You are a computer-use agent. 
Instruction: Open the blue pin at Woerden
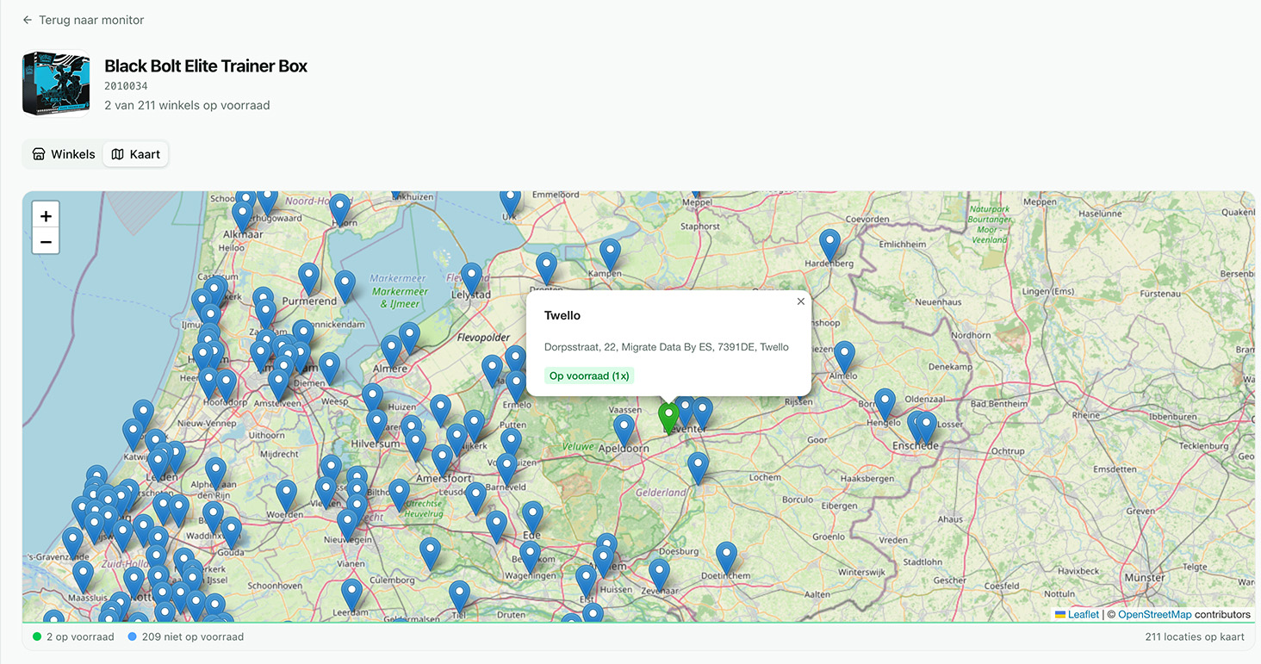point(286,495)
